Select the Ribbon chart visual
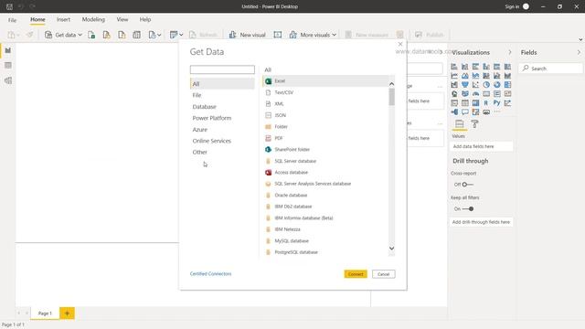The height and width of the screenshot is (329, 585). pyautogui.click(x=507, y=76)
